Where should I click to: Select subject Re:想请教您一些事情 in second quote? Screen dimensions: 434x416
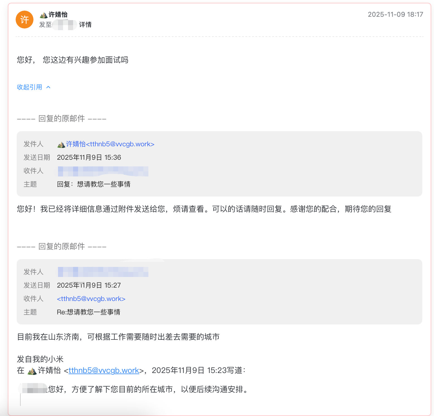[89, 312]
